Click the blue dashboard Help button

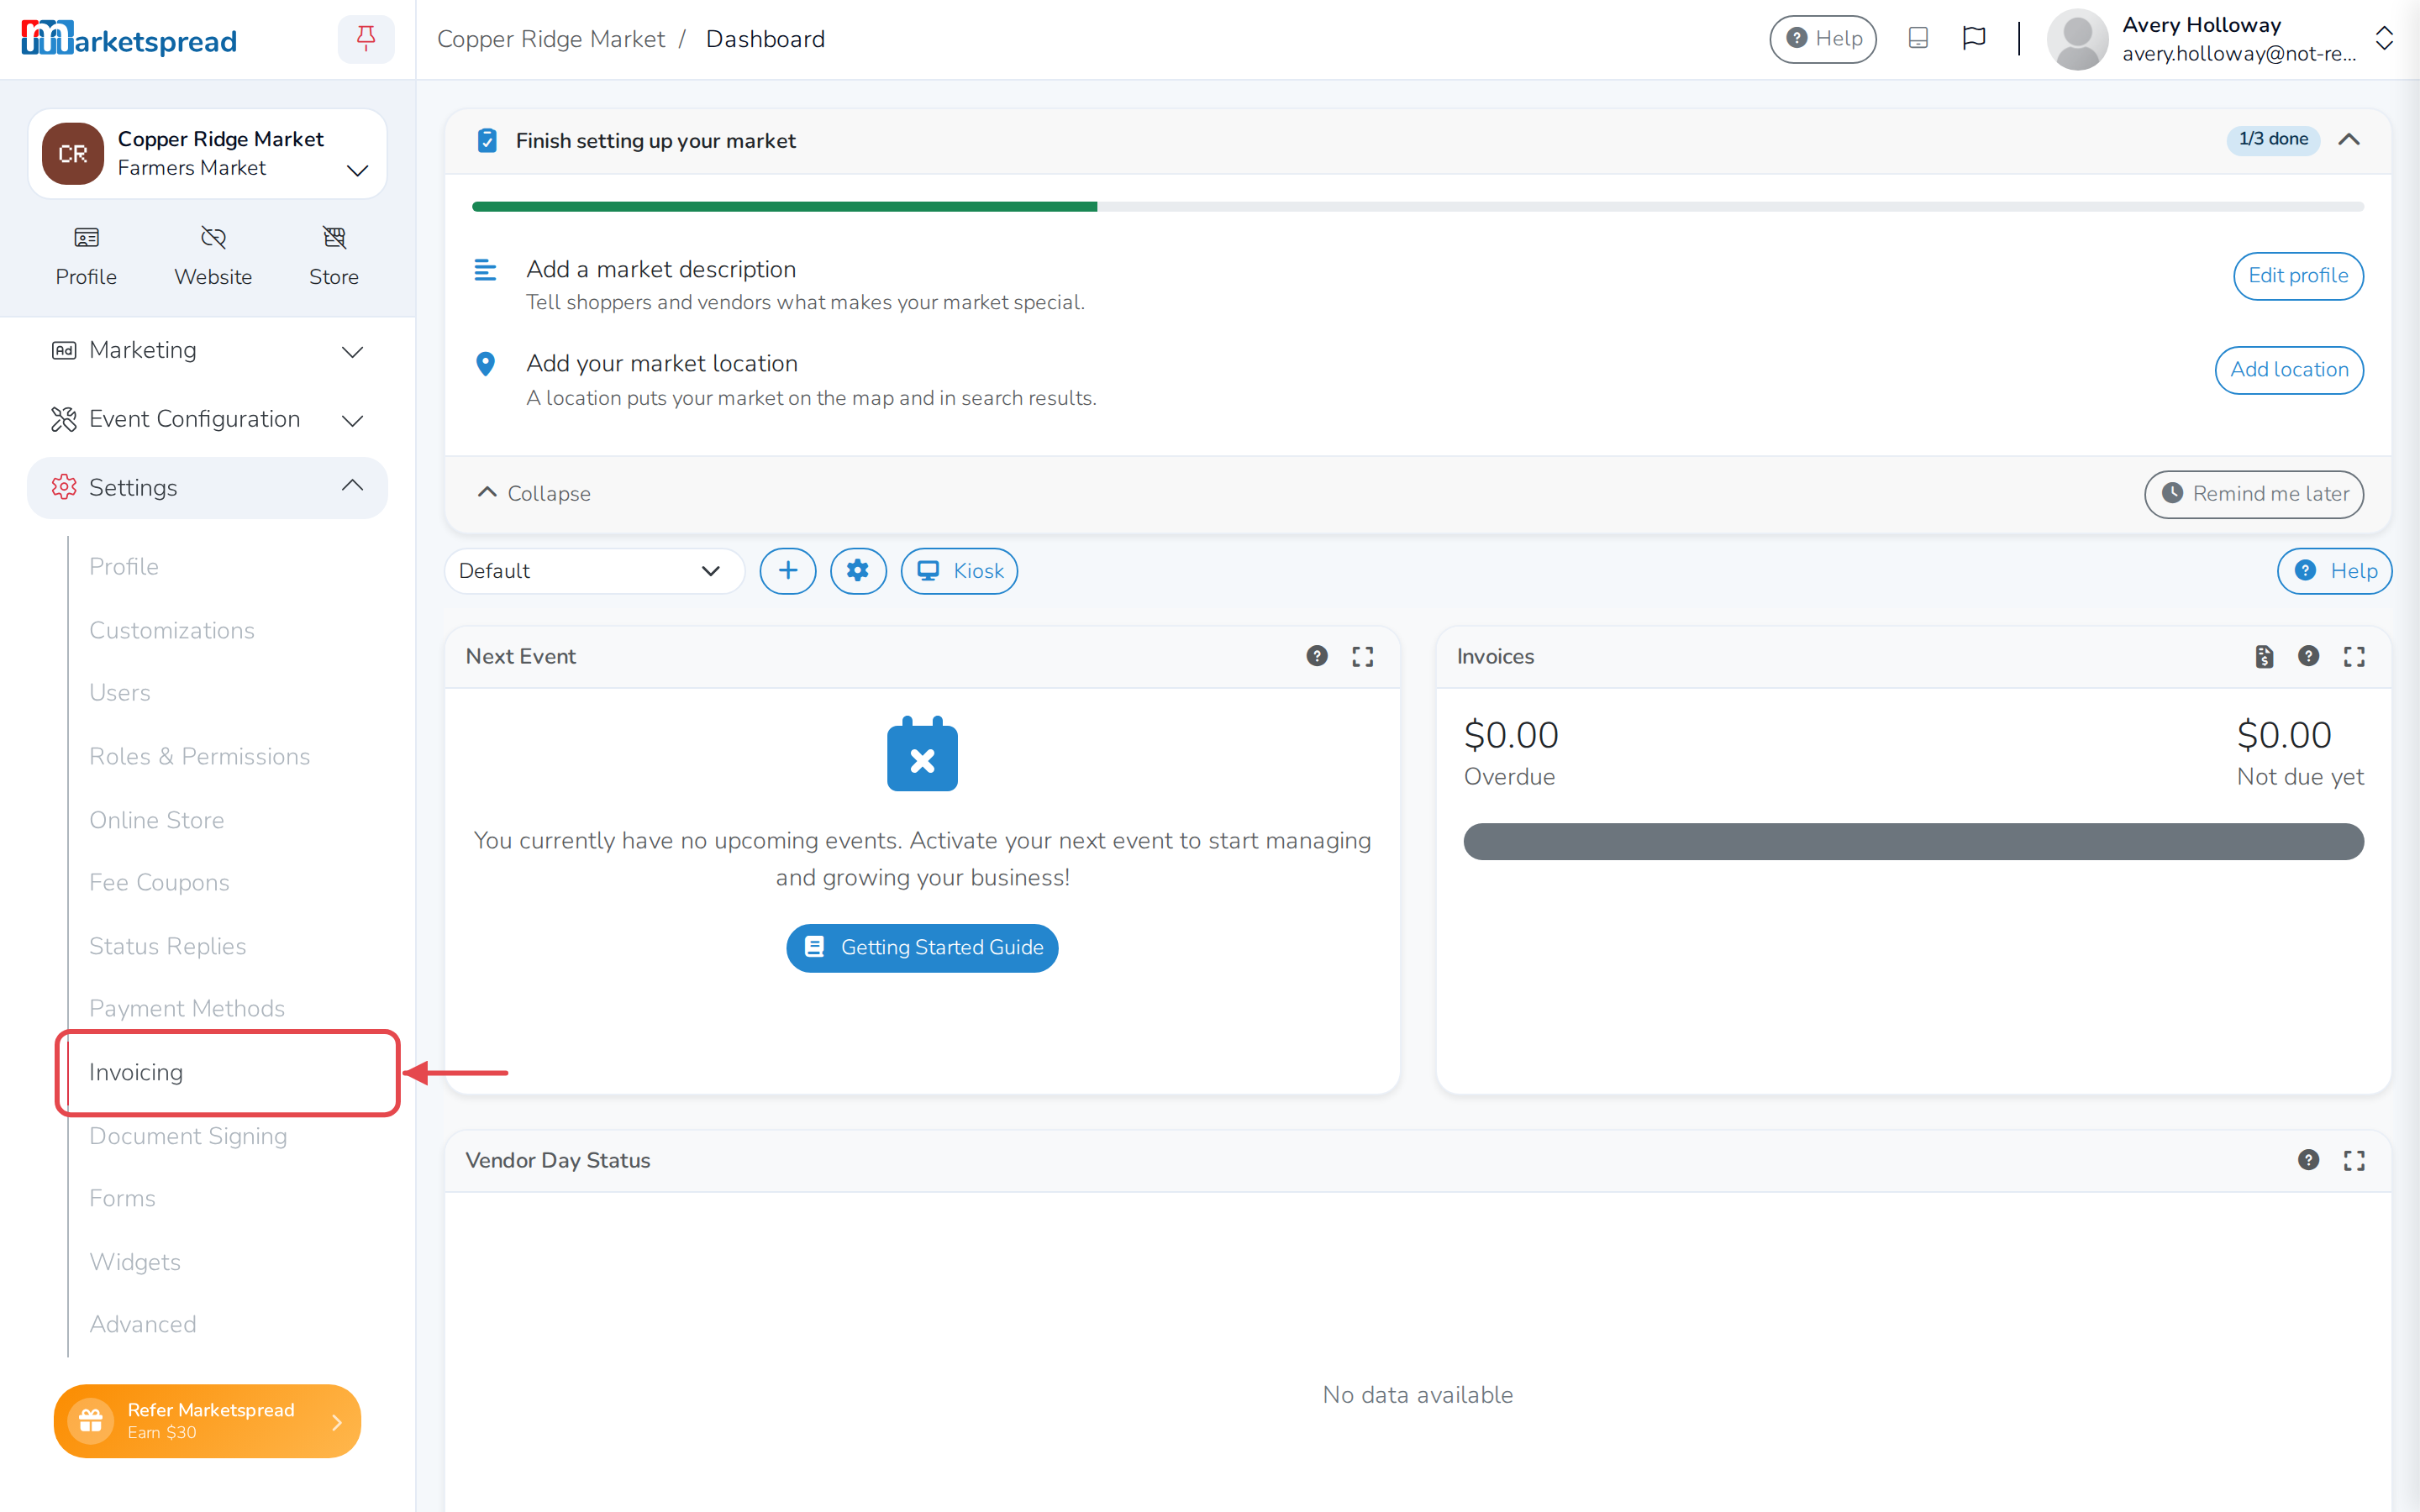[x=2334, y=571]
